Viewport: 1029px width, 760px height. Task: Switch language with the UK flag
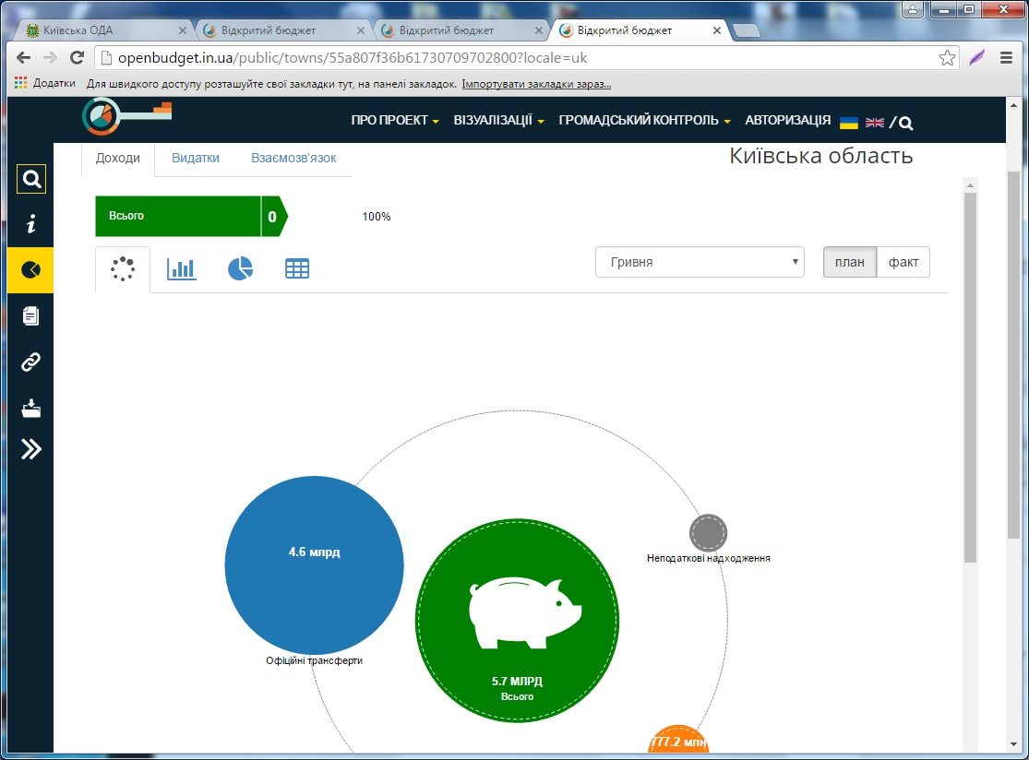[x=875, y=123]
